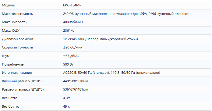Click the "Макс. вместимость" row label

tap(17, 14)
